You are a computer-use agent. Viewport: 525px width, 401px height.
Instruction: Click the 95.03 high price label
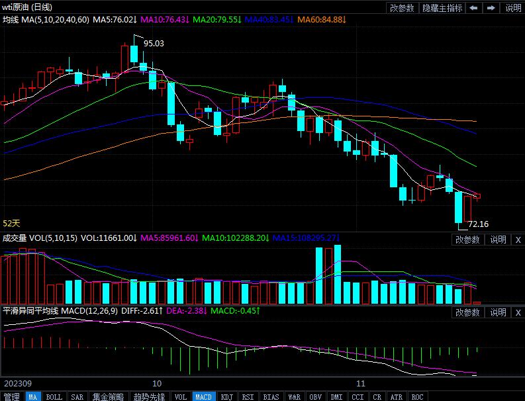pos(154,44)
